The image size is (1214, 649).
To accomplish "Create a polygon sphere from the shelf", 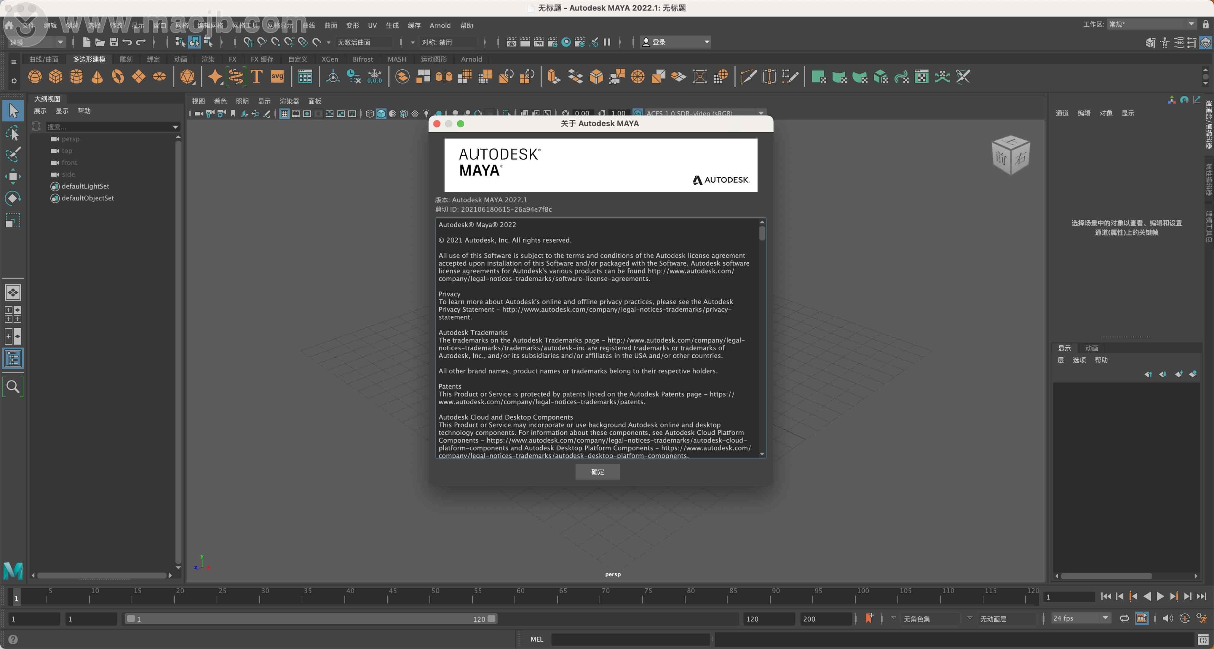I will [x=34, y=77].
